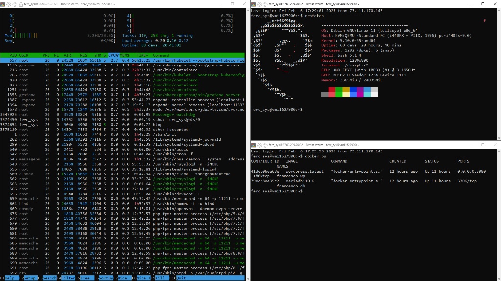Click the gear icon in the docker ps window title bar
Viewport: 501px width, 281px height.
(x=259, y=145)
